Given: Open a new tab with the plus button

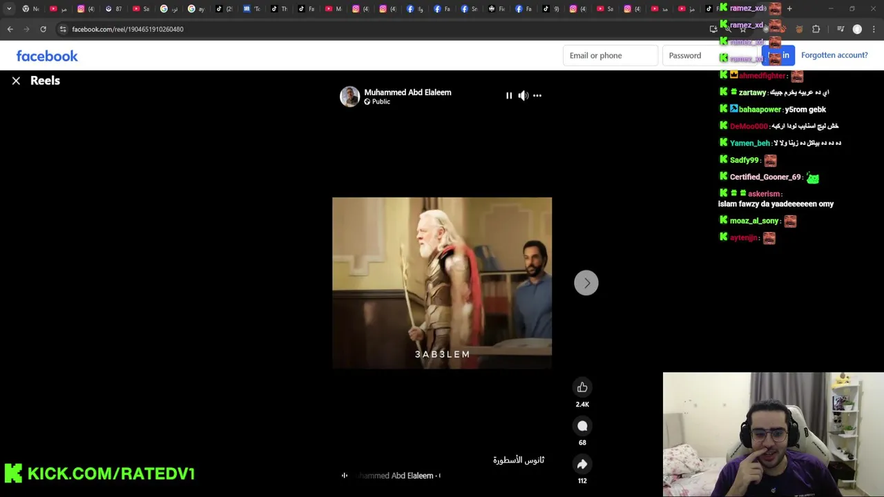Looking at the screenshot, I should (x=789, y=9).
